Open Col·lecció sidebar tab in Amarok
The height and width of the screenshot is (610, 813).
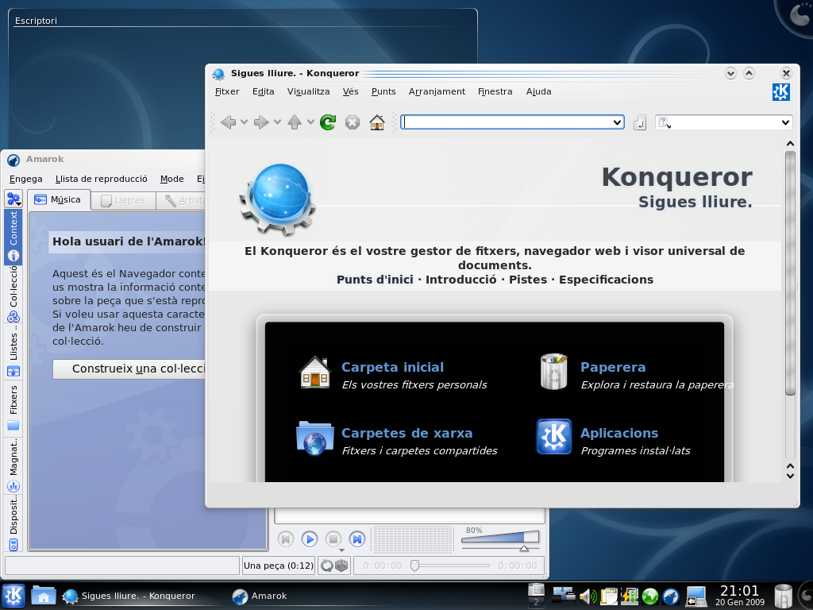(13, 294)
